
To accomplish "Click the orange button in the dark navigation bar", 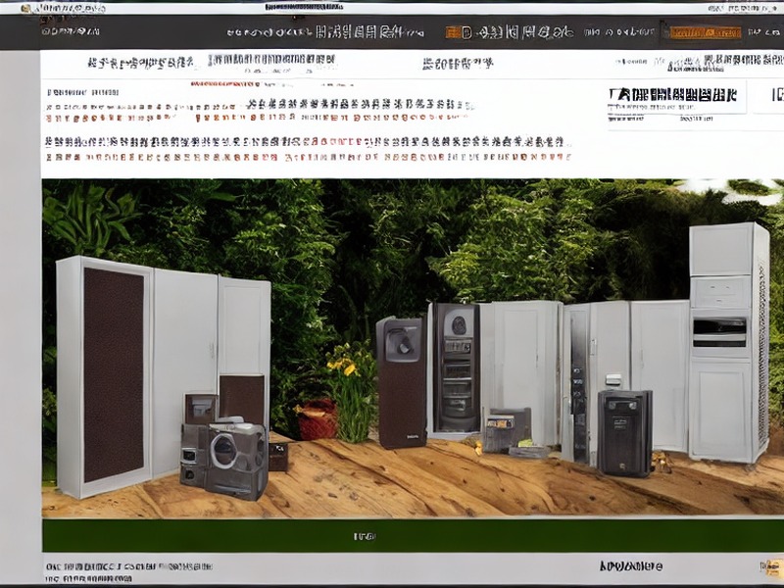I will coord(705,33).
